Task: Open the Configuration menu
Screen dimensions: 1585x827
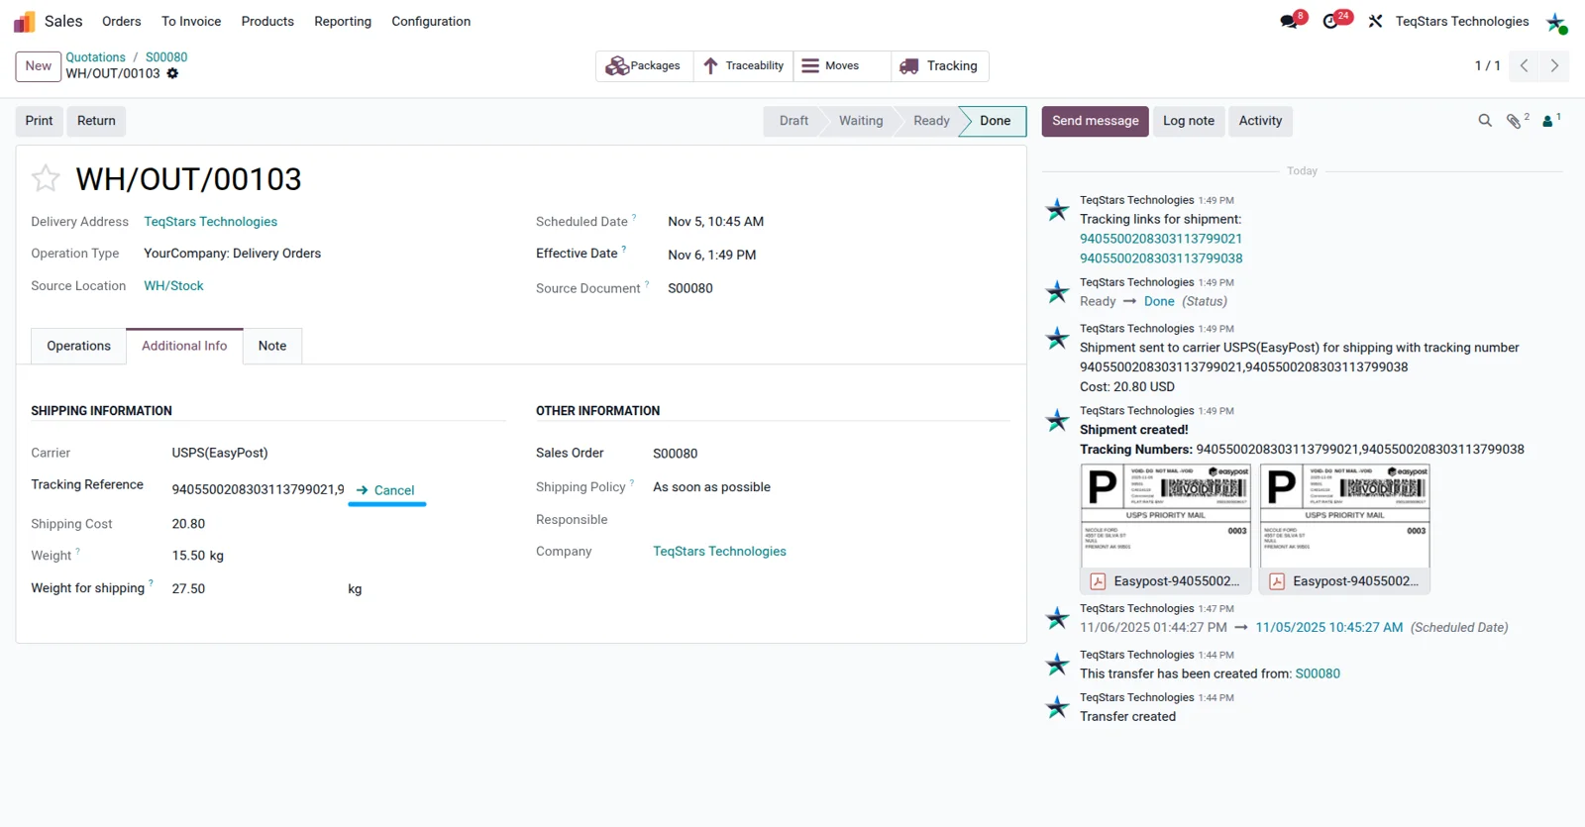Action: pyautogui.click(x=431, y=21)
